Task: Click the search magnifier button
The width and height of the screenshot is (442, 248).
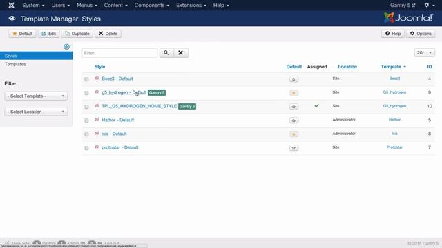Action: tap(166, 53)
